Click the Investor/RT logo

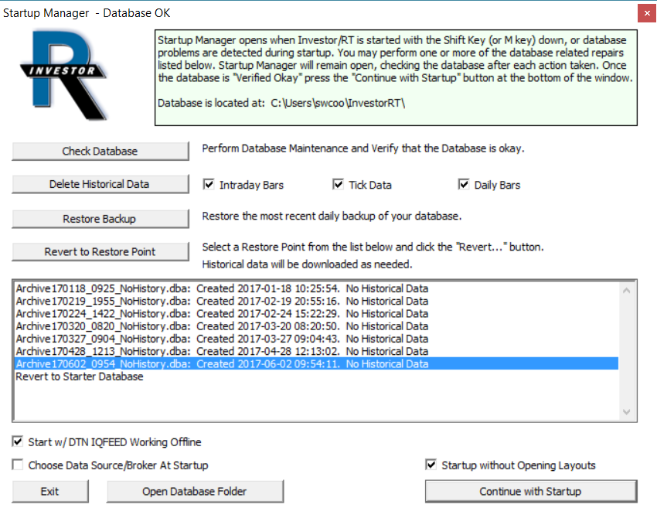pyautogui.click(x=63, y=76)
